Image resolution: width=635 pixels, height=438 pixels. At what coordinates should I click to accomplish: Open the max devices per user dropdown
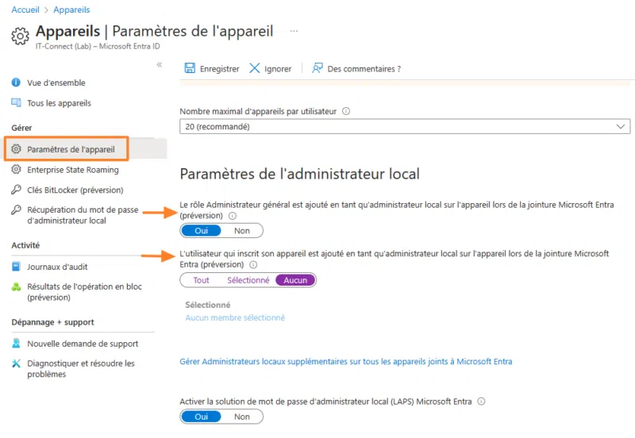point(405,126)
